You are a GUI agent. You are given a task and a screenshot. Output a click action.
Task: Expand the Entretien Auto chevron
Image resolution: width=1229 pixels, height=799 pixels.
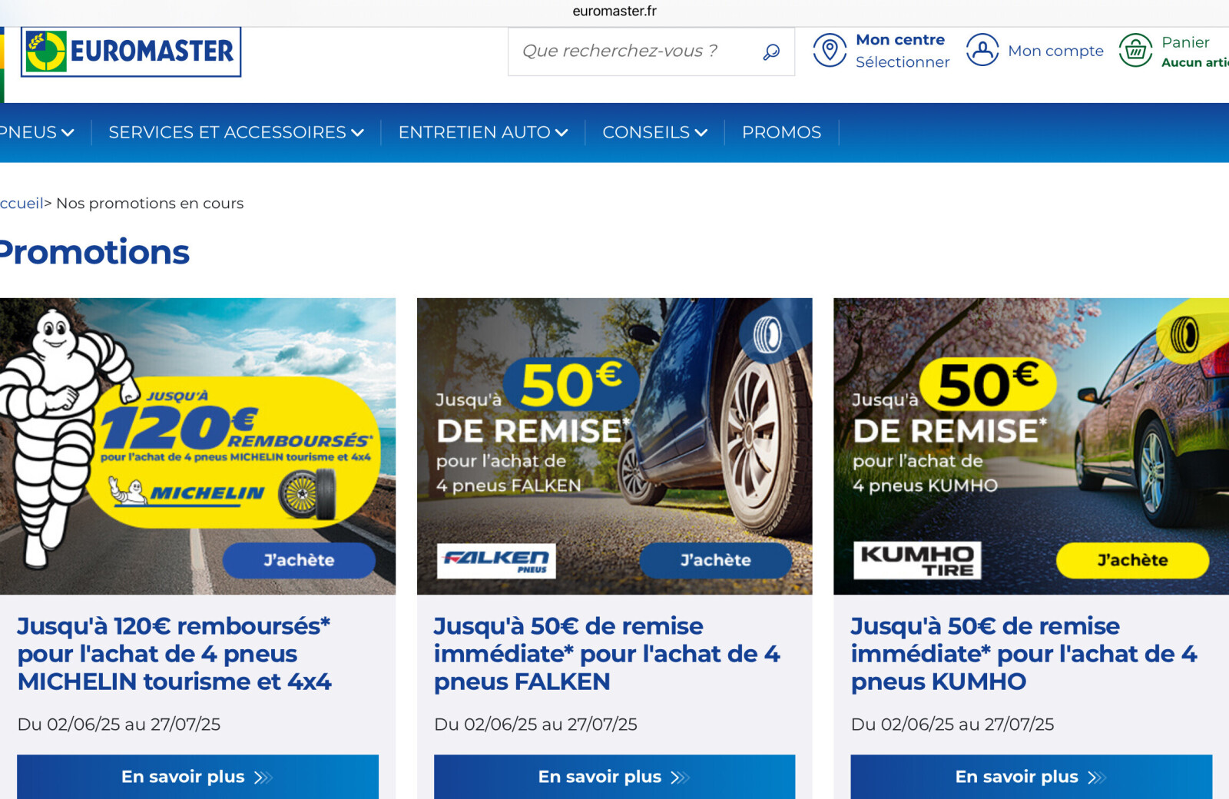561,132
